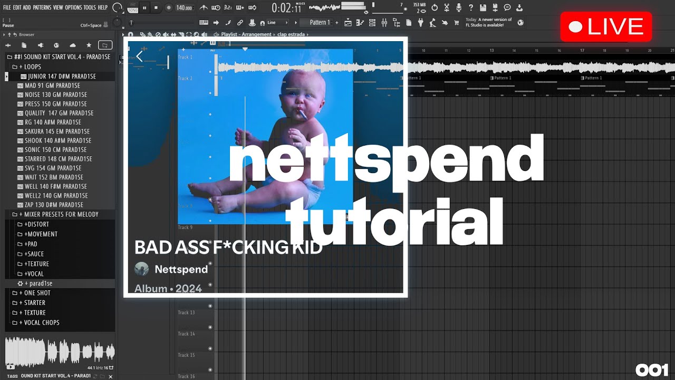Open the TOOLS menu
The image size is (675, 380).
90,7
